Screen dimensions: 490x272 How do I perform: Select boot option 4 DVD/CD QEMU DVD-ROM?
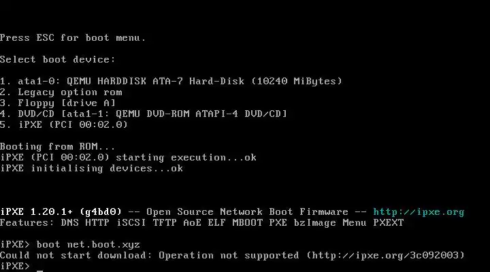click(144, 114)
